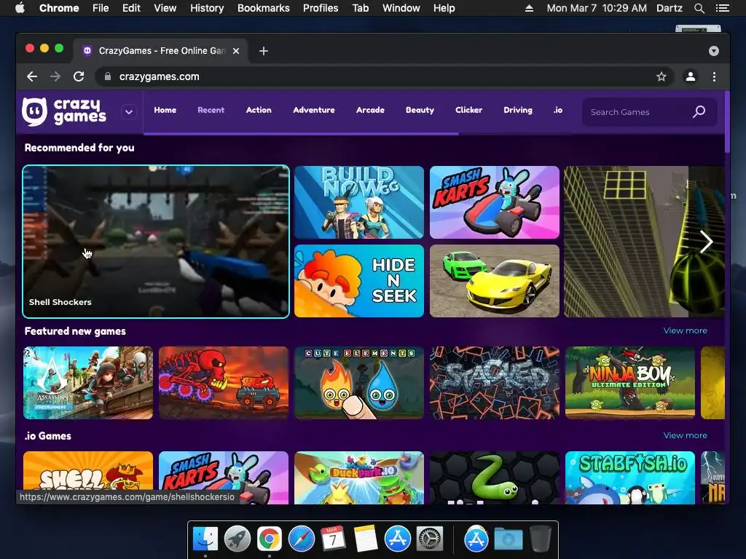
Task: Open the Bookmarks menu
Action: [264, 8]
